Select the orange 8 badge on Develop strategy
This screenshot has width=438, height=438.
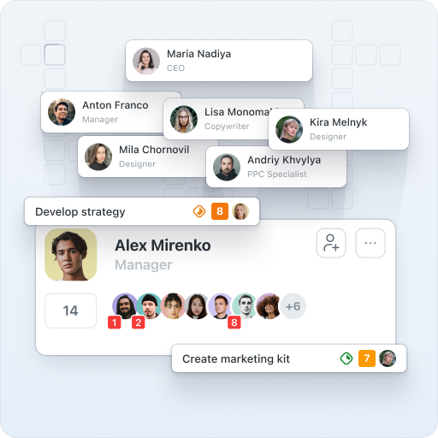click(220, 211)
